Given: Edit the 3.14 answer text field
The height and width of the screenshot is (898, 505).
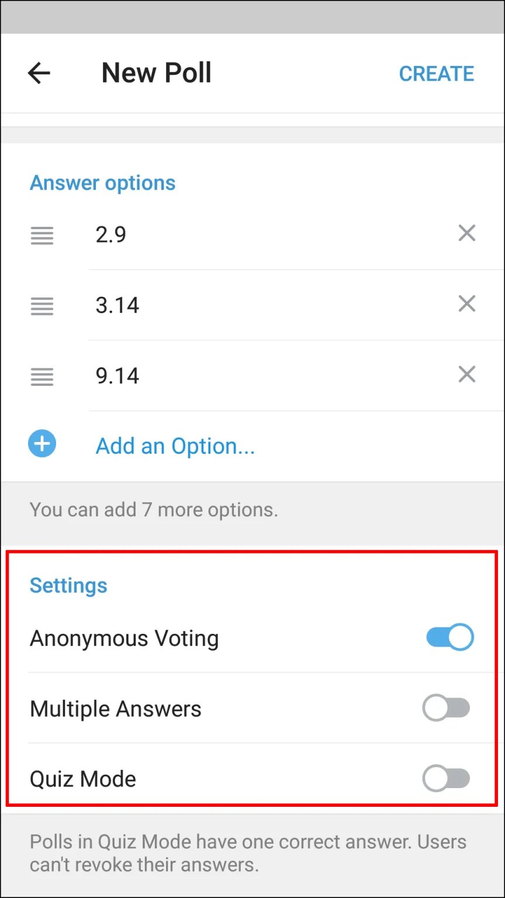Looking at the screenshot, I should (269, 305).
